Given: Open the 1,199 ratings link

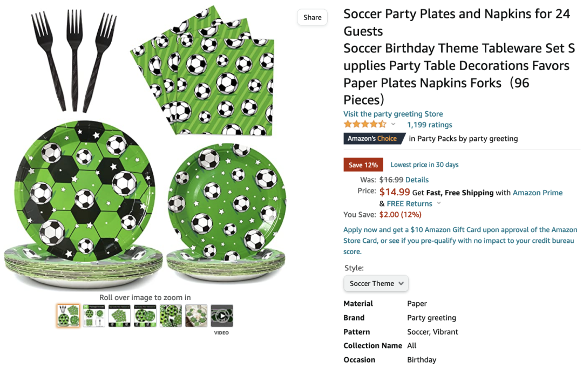Looking at the screenshot, I should (x=430, y=125).
